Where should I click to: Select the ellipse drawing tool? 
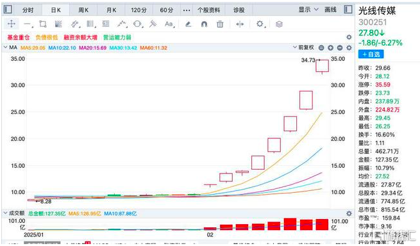[x=138, y=24]
